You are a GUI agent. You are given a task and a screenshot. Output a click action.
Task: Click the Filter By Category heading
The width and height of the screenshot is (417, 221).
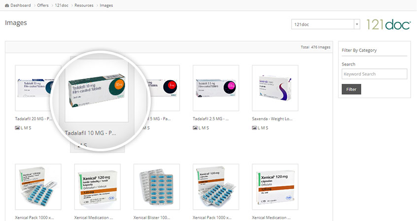click(x=359, y=50)
